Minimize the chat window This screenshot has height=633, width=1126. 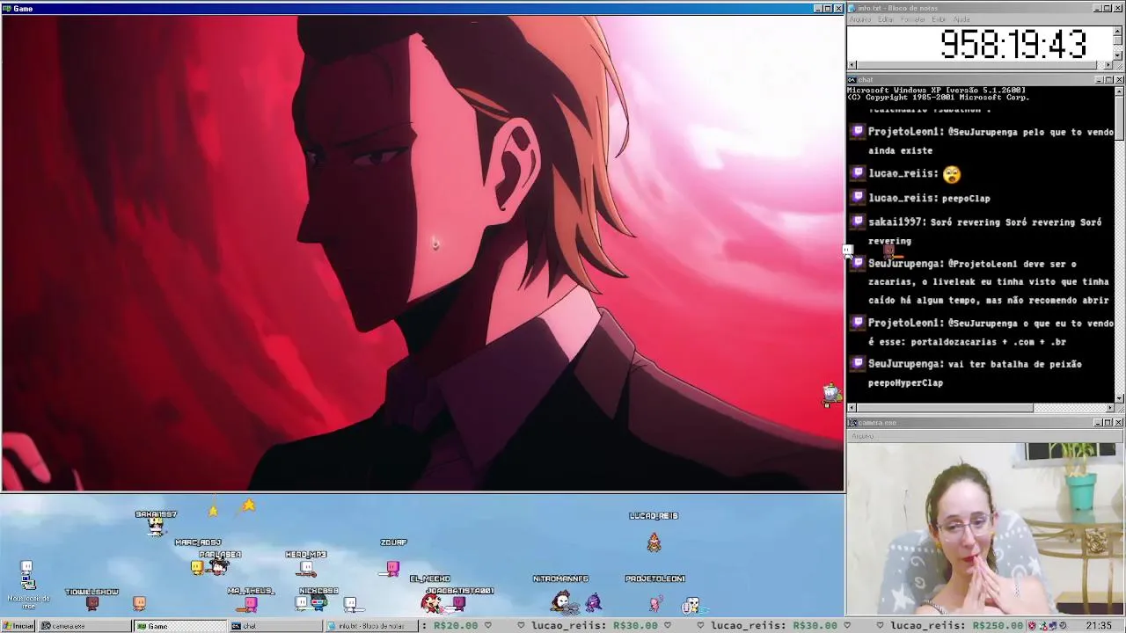pos(1099,80)
